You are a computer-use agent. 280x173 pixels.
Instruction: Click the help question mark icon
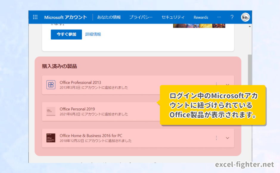(232, 17)
